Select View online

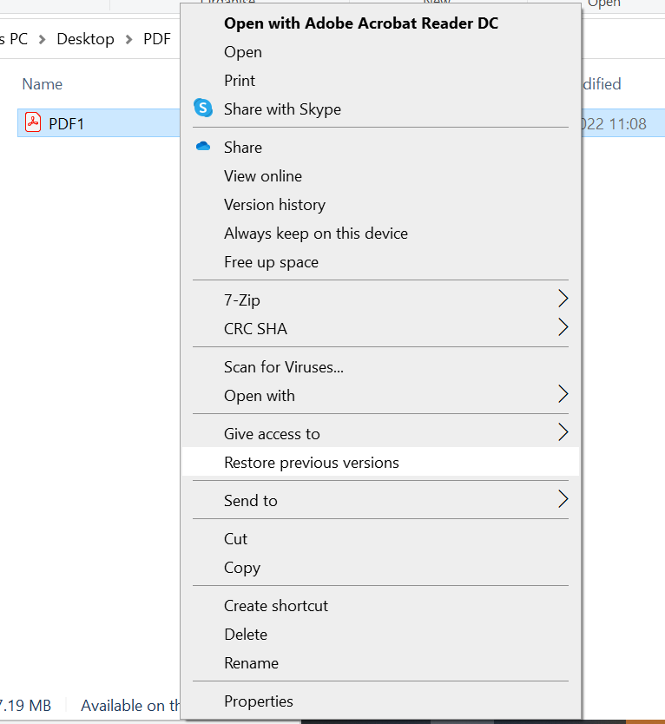point(262,175)
